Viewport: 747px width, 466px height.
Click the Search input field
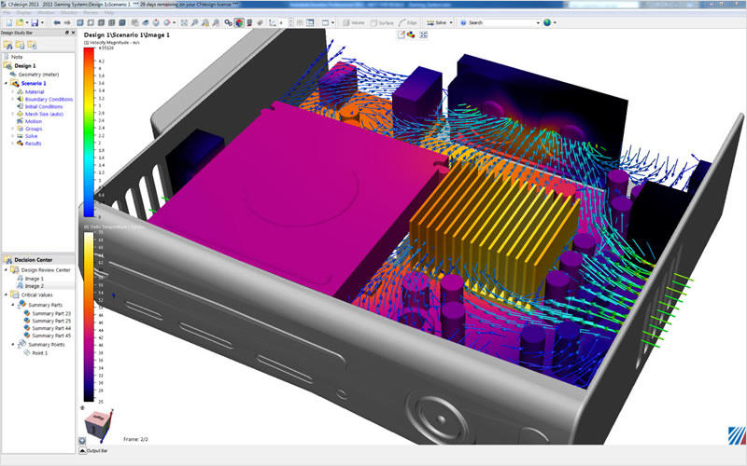500,22
